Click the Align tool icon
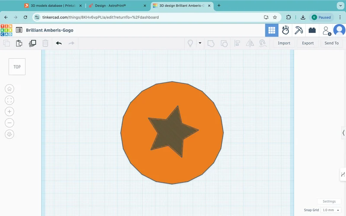This screenshot has width=346, height=216. click(x=237, y=43)
